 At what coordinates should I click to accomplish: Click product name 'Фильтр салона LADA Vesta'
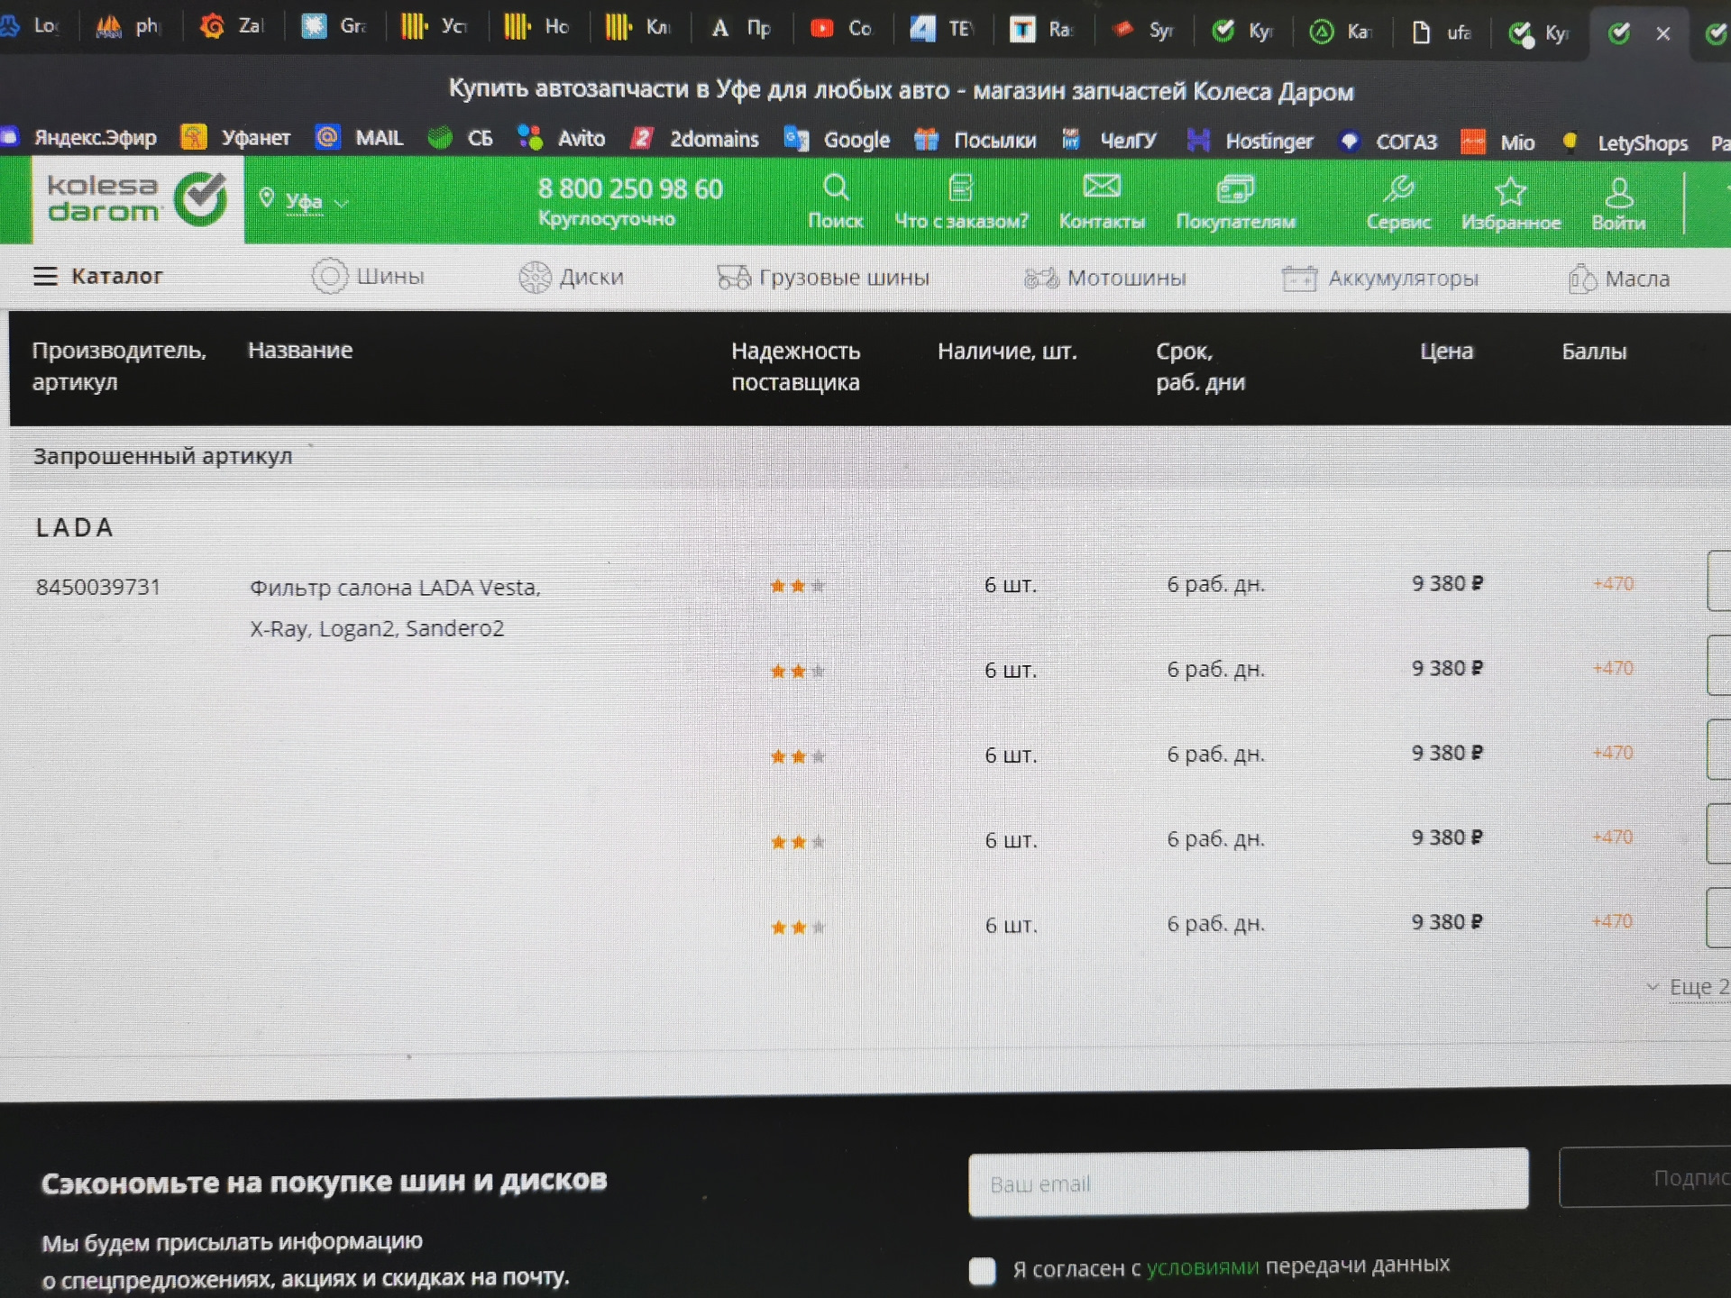pos(395,588)
